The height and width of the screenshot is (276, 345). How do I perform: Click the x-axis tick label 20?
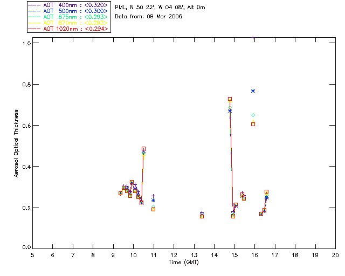[335, 255]
